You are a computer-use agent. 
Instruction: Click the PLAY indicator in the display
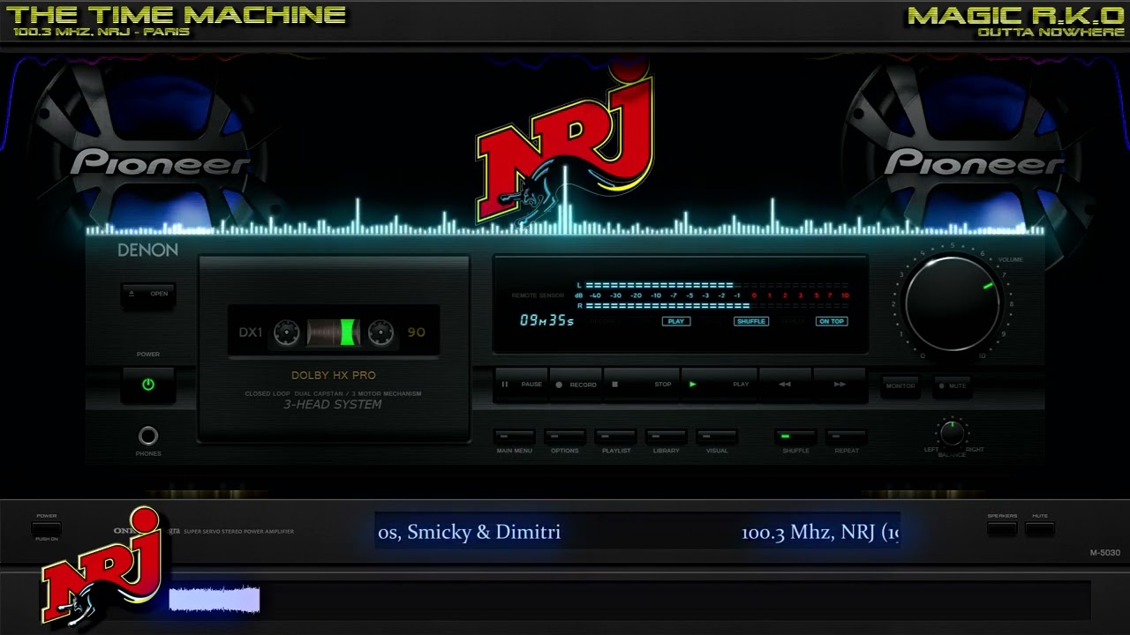pos(676,321)
